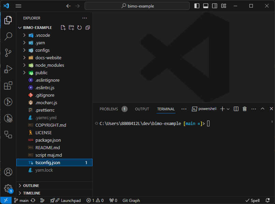
Task: Go forward with the navigation arrow
Action: (77, 6)
